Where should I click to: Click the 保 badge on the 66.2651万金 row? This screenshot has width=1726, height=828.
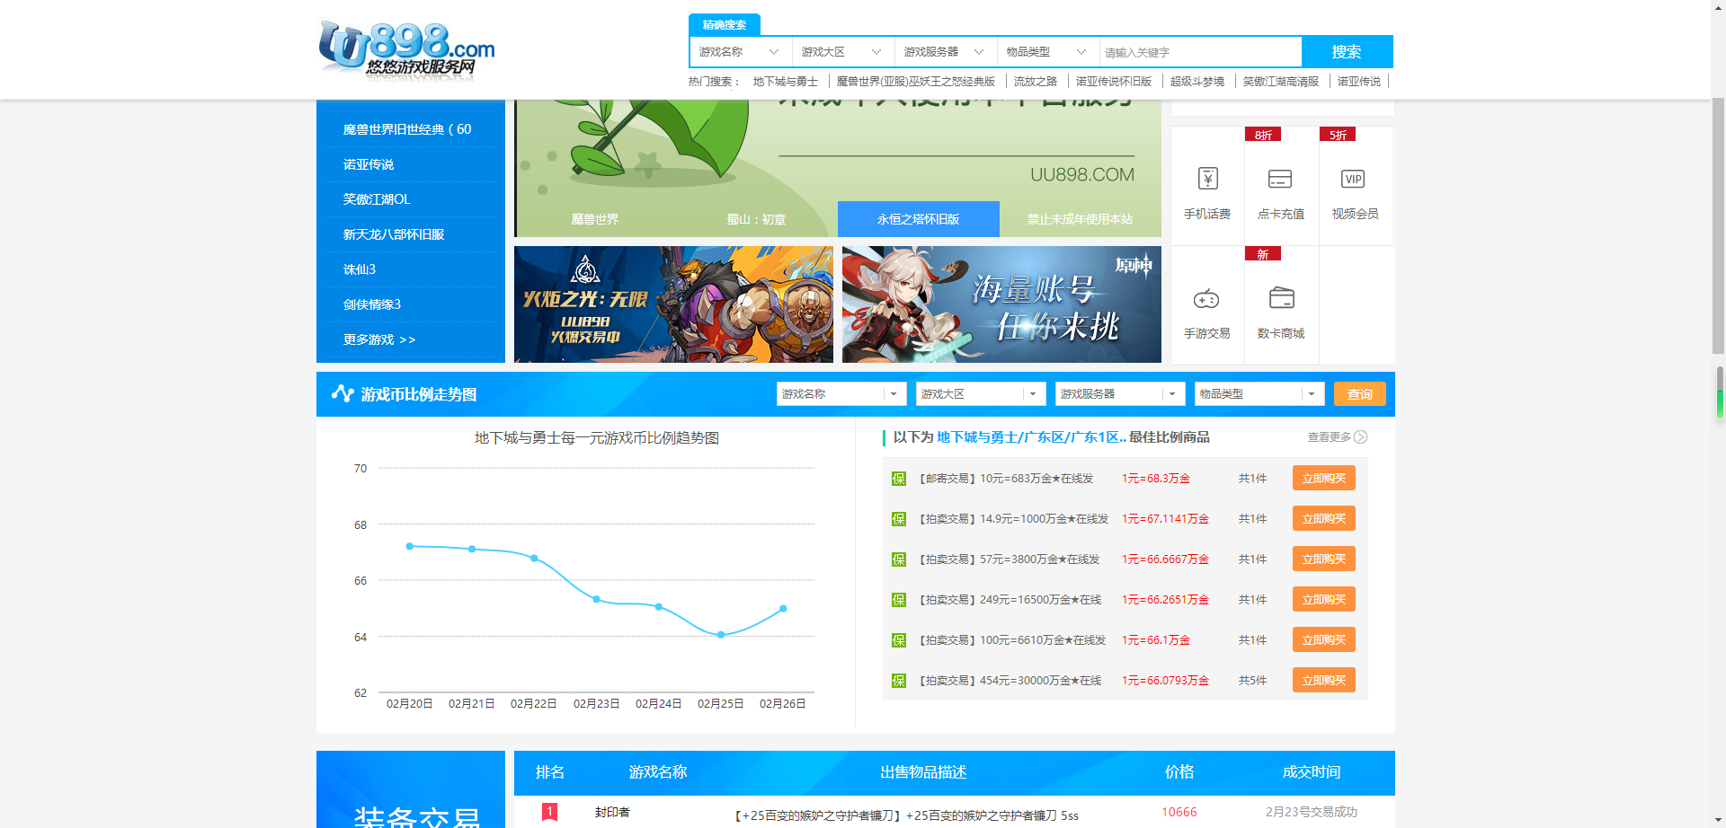pos(898,600)
